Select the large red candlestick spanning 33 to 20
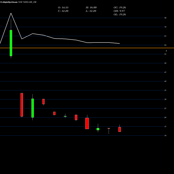174x174 pixels. 22,105
